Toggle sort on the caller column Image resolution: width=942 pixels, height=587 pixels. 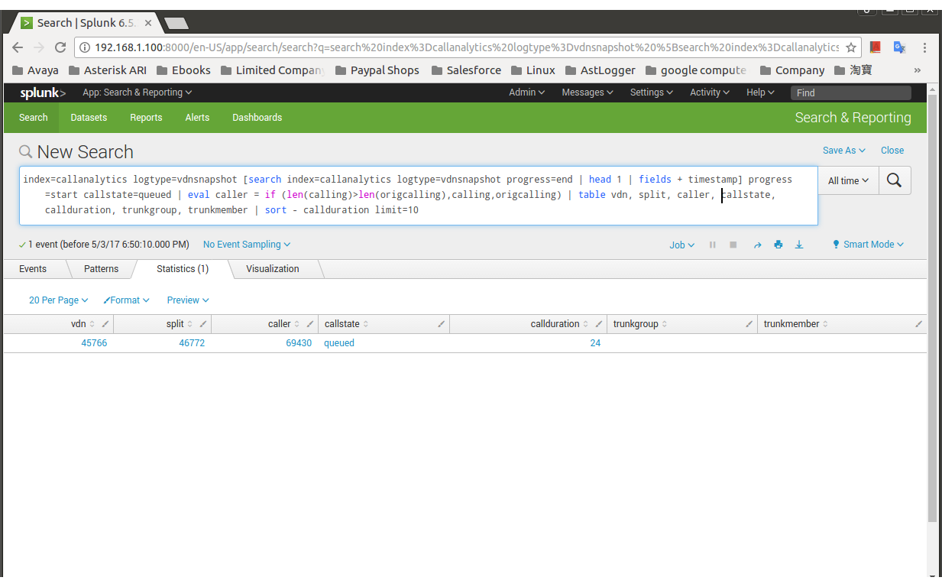point(280,324)
